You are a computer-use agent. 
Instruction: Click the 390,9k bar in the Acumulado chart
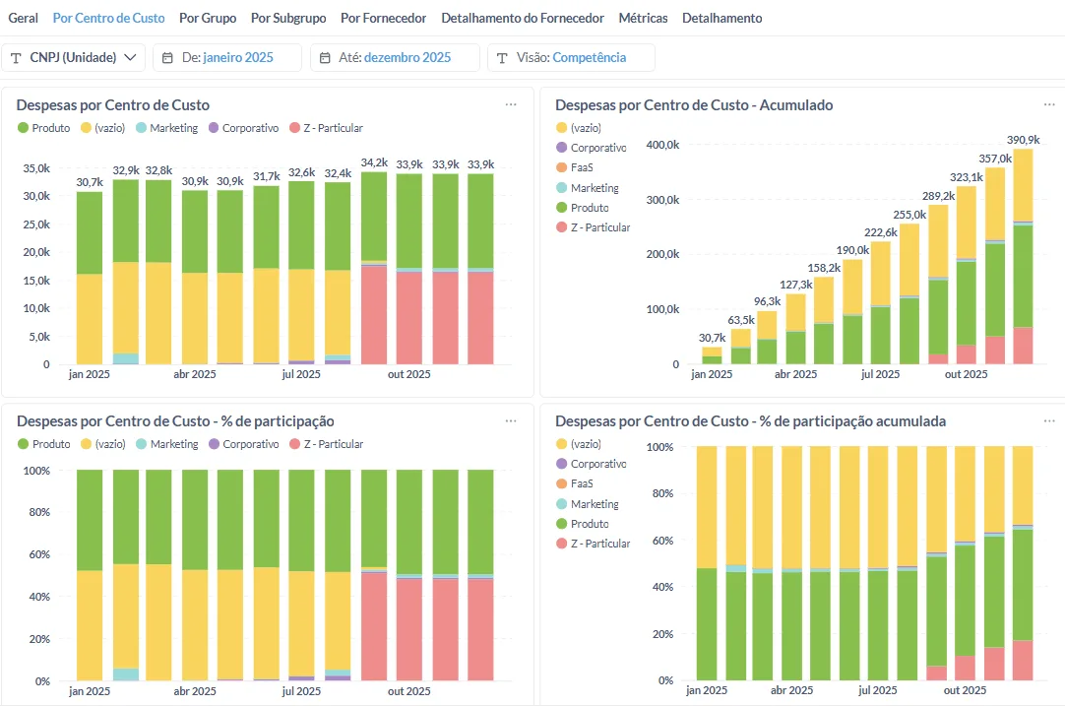click(x=1023, y=256)
